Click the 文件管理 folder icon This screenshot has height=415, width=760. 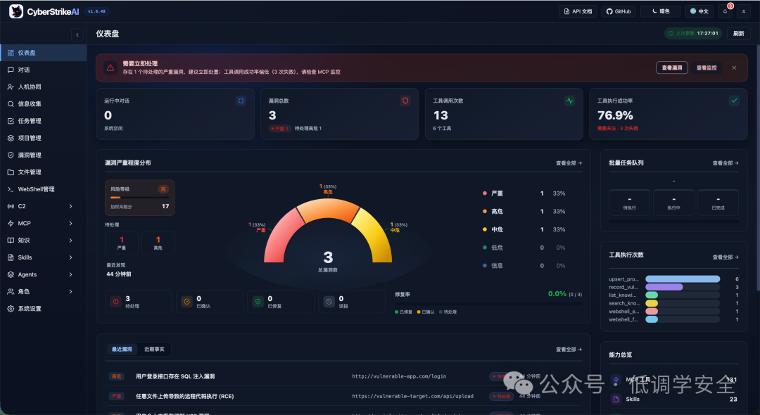[11, 172]
